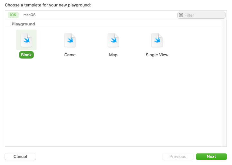Click the Cancel button
The width and height of the screenshot is (232, 165).
click(20, 156)
